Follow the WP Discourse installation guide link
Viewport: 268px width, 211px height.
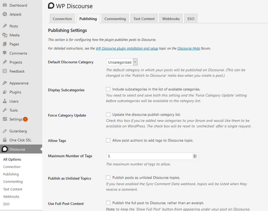coord(127,48)
